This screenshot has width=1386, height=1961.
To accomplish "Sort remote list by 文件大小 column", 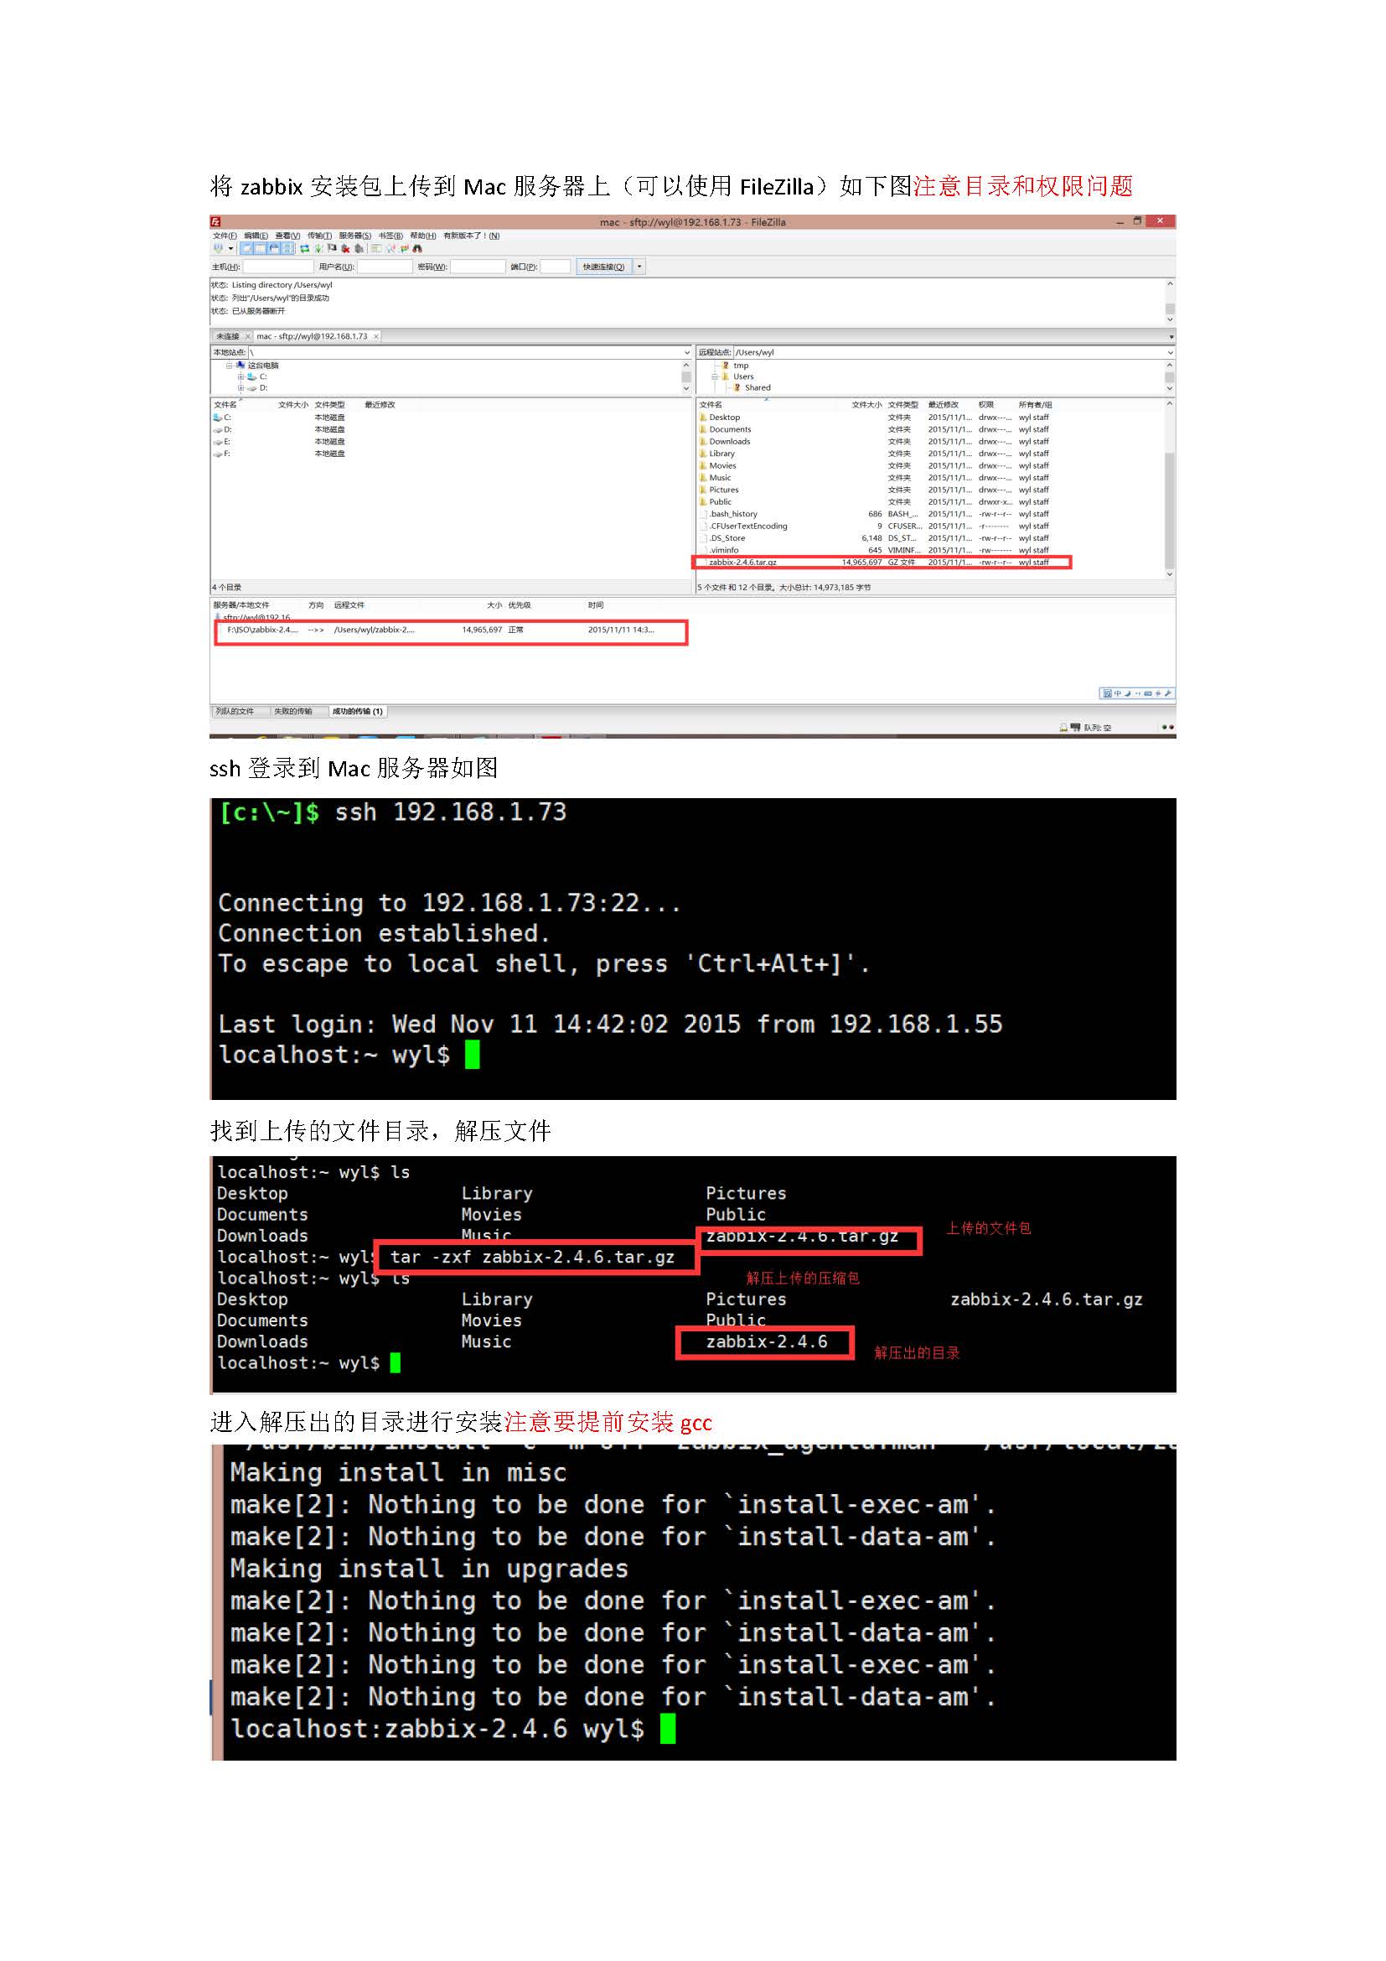I will 867,405.
